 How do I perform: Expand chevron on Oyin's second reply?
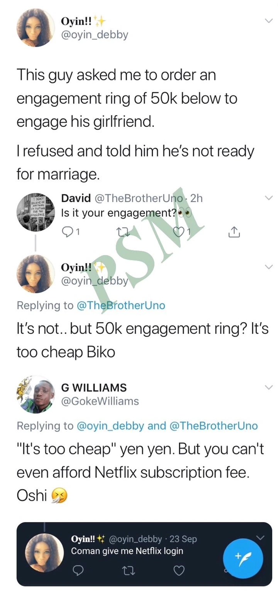268,267
